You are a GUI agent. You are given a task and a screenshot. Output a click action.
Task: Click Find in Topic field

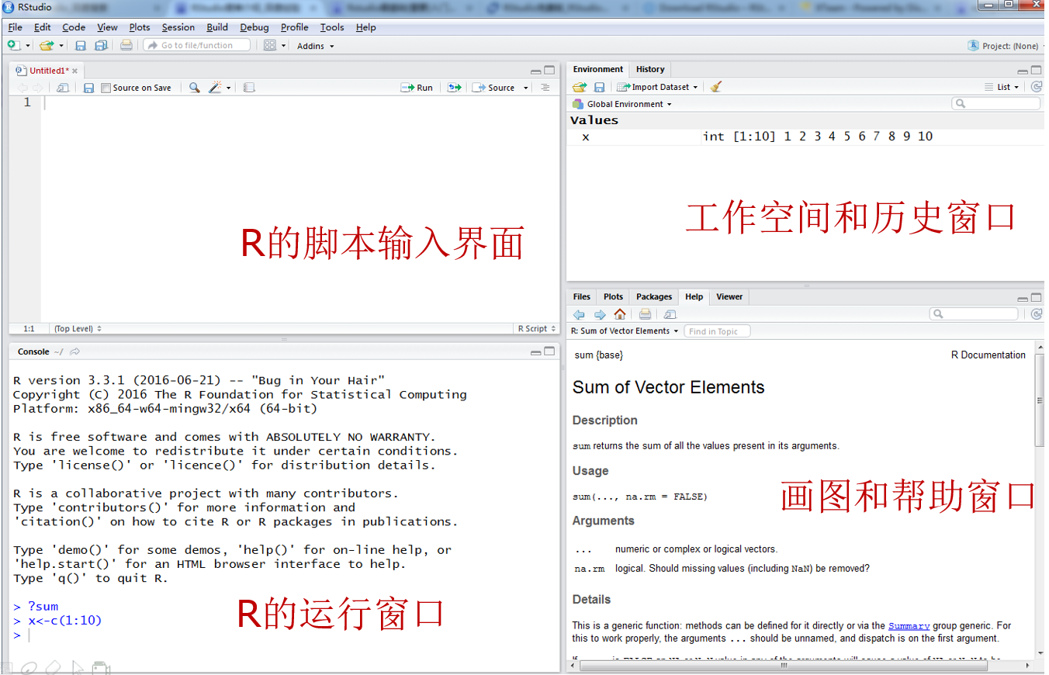tap(718, 331)
